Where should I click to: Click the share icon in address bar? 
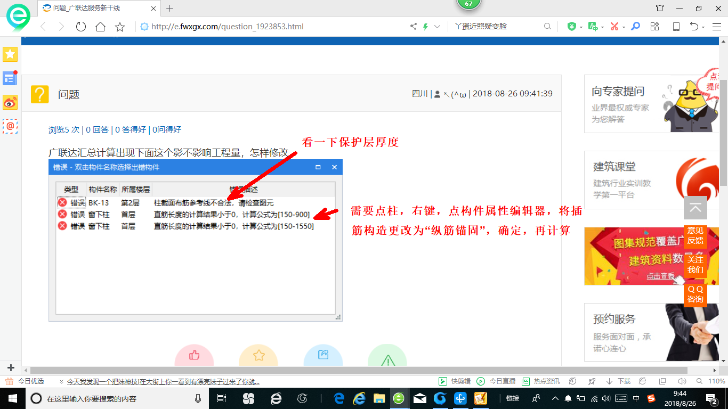click(x=414, y=26)
